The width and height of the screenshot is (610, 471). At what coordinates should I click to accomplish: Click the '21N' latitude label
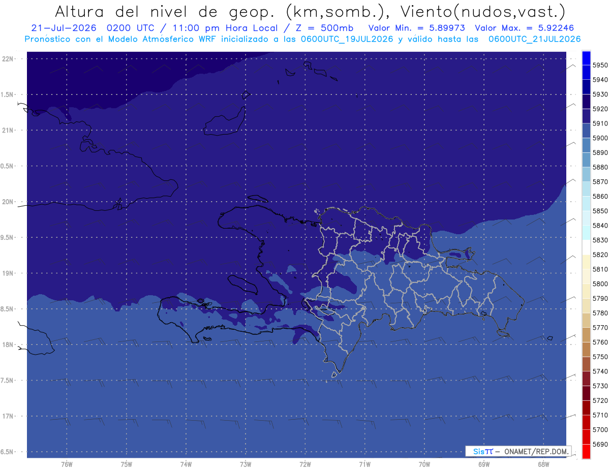click(x=9, y=131)
